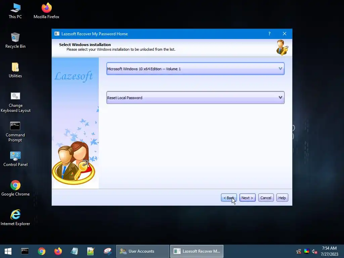Open the Mozilla Firefox desktop shortcut

tap(46, 11)
